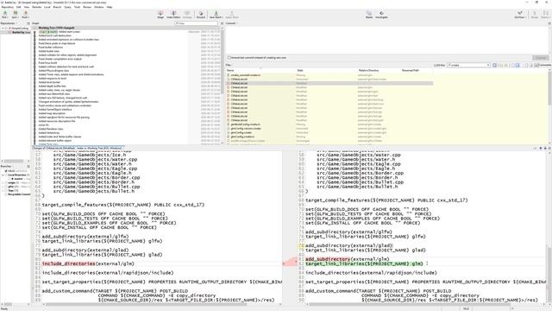
Task: Open the Repositories panel options icon
Action: [28, 23]
